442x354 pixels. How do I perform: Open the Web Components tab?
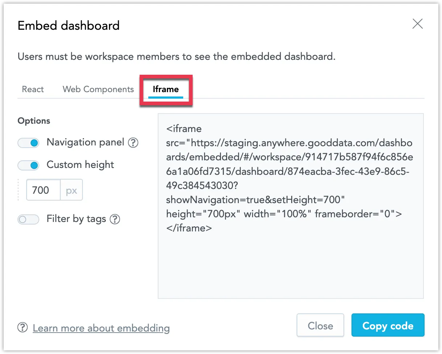coord(98,89)
